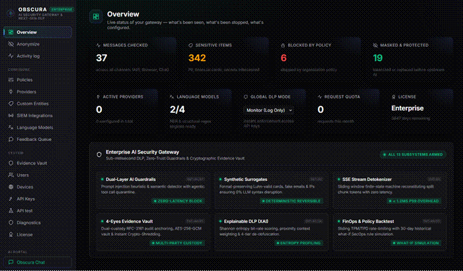Click the large Overview header icon
The width and height of the screenshot is (463, 271).
coord(96,16)
